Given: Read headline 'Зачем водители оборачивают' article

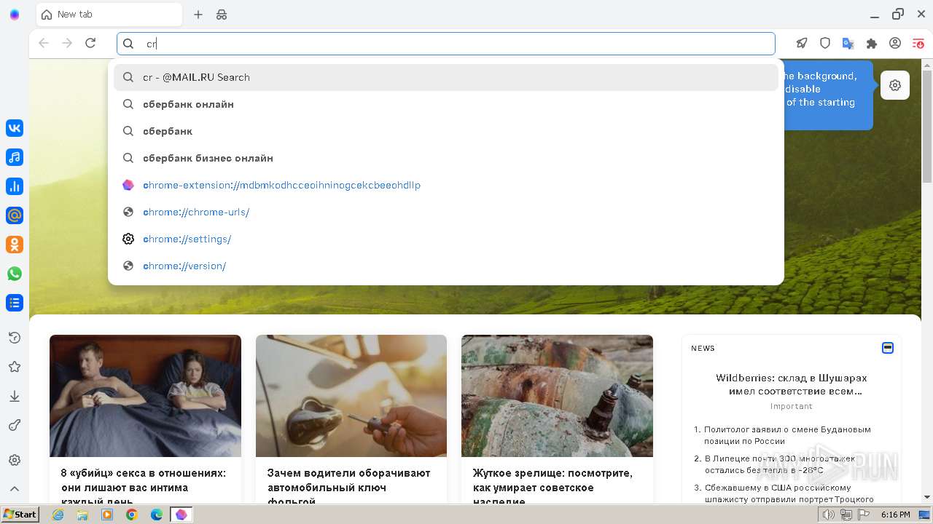Looking at the screenshot, I should click(x=349, y=487).
